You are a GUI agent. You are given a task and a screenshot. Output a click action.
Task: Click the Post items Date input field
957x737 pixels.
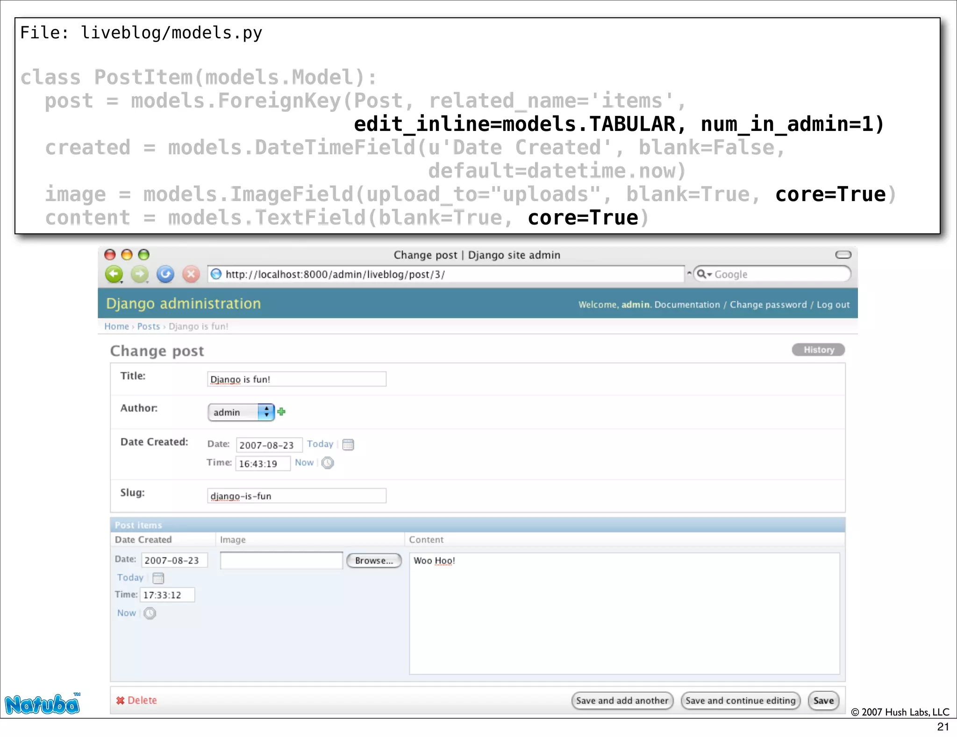click(174, 560)
